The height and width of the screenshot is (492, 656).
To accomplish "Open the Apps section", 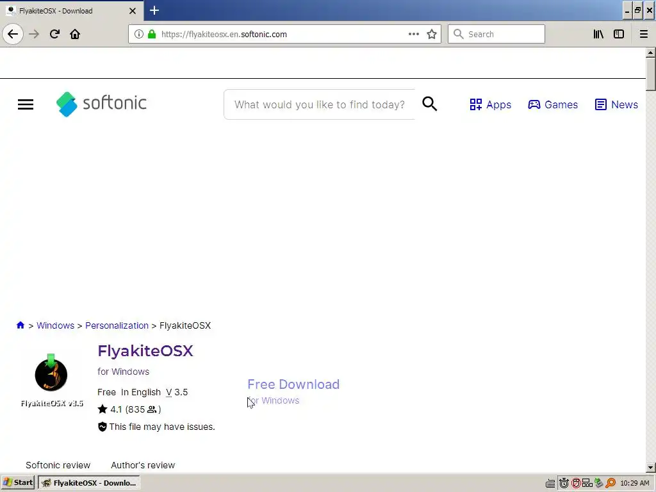I will [490, 104].
